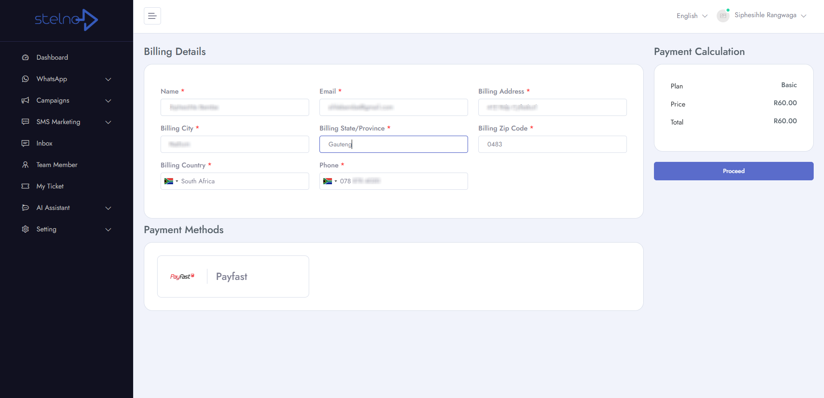Click the Setting gear icon

click(x=25, y=229)
